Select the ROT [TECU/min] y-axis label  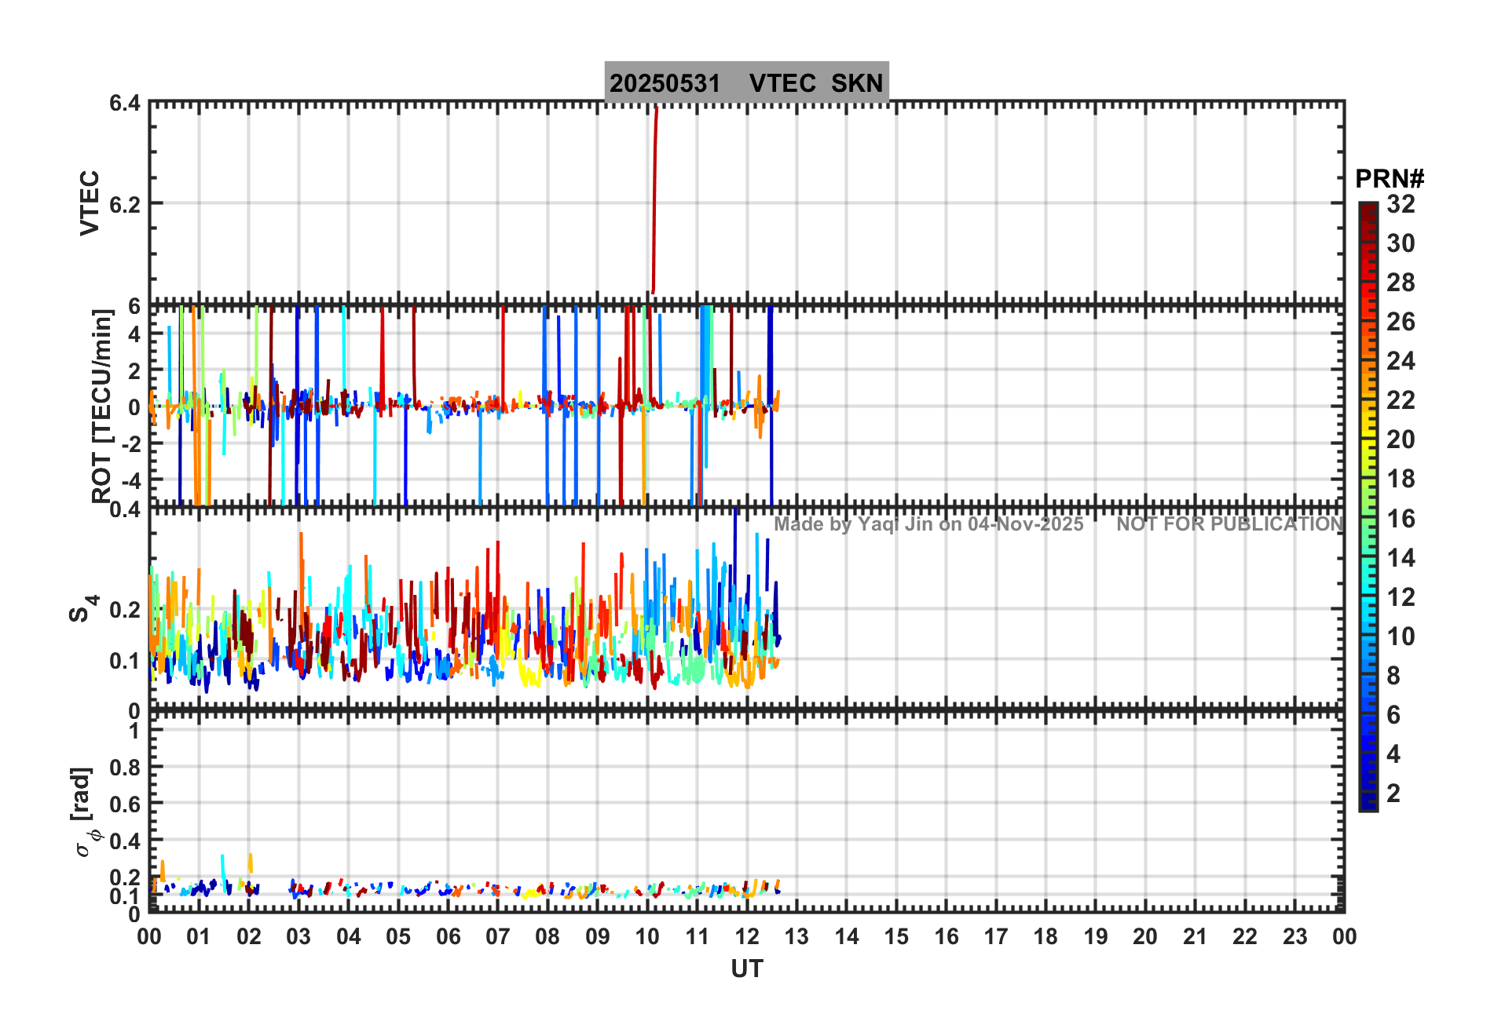(x=101, y=406)
